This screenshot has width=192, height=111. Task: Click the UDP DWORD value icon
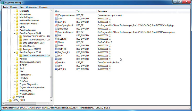pyautogui.click(x=56, y=59)
